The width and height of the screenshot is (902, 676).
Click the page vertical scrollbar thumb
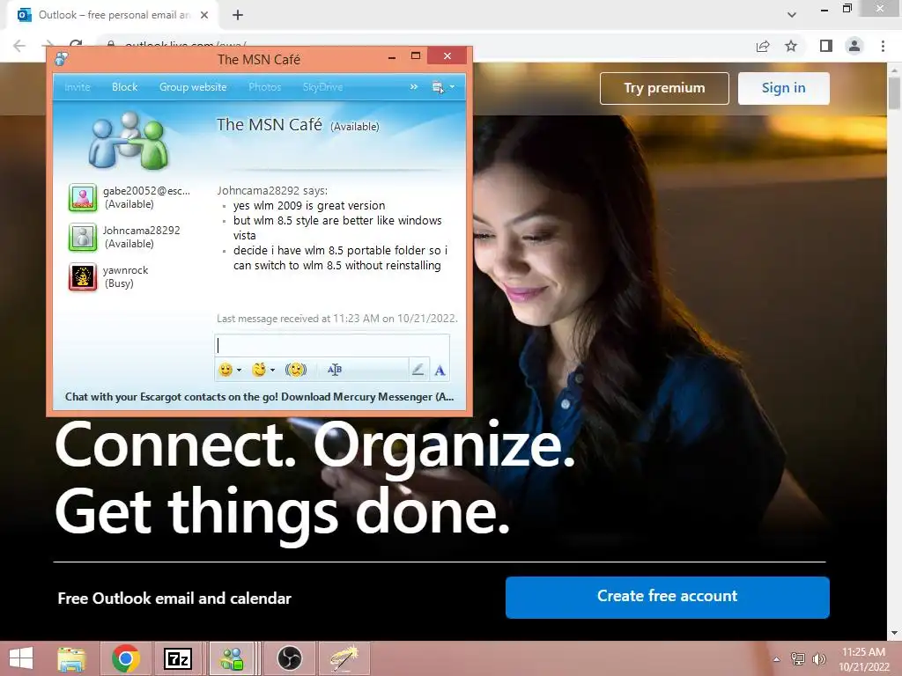click(x=894, y=93)
